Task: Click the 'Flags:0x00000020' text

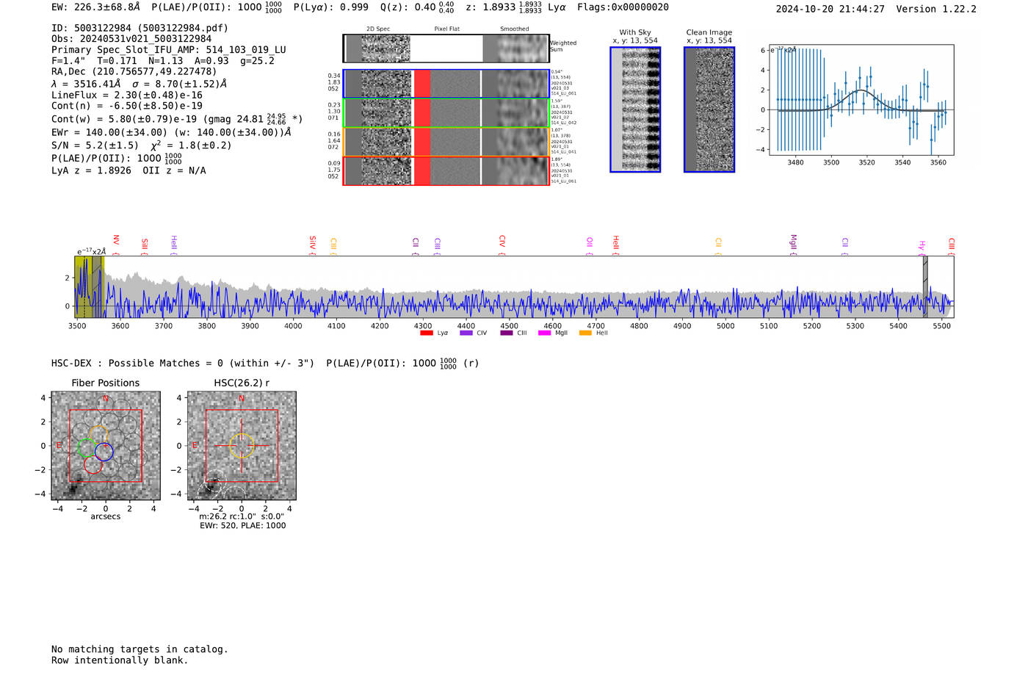Action: (623, 7)
